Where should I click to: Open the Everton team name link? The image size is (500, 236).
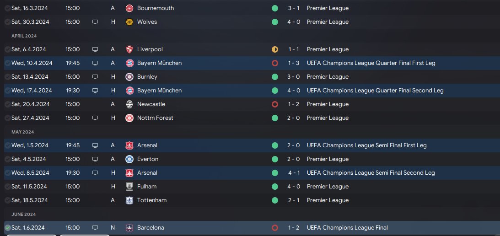(147, 159)
